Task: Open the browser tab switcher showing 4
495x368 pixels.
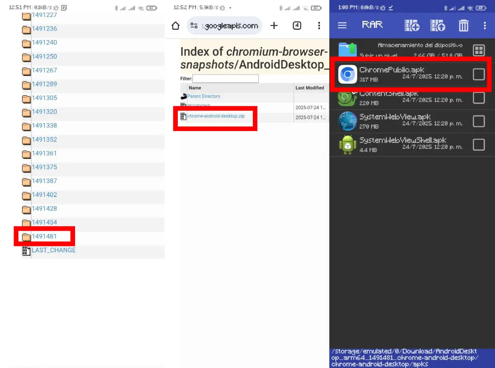Action: 297,26
